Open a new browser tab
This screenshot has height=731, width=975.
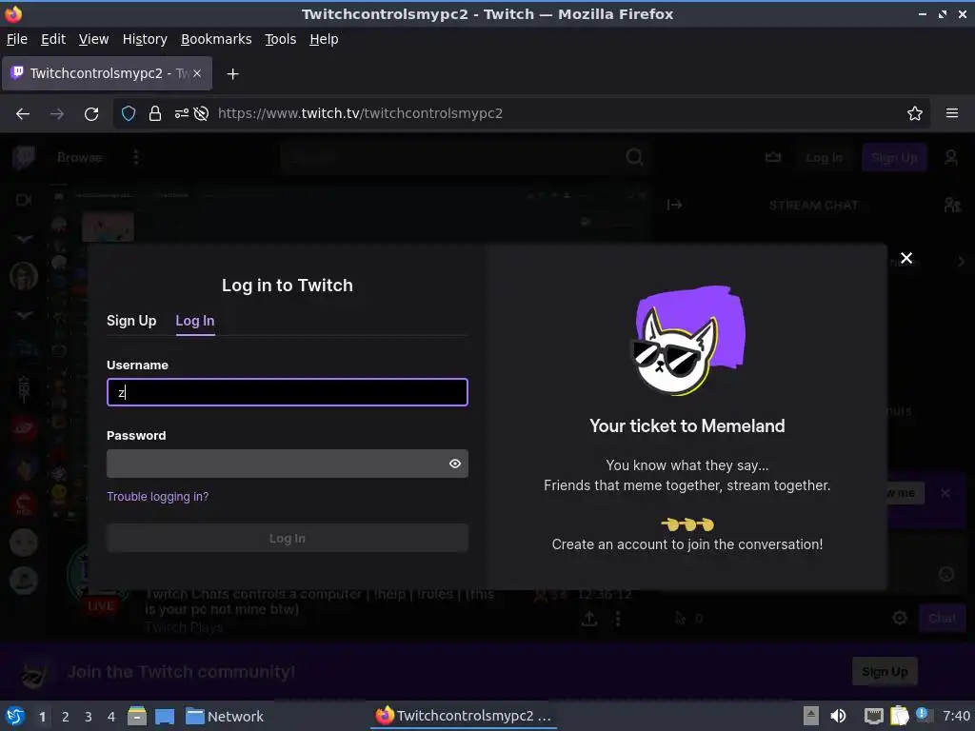point(232,74)
